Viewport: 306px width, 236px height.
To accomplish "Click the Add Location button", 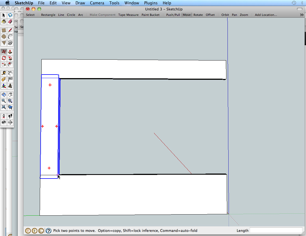I will [x=266, y=15].
